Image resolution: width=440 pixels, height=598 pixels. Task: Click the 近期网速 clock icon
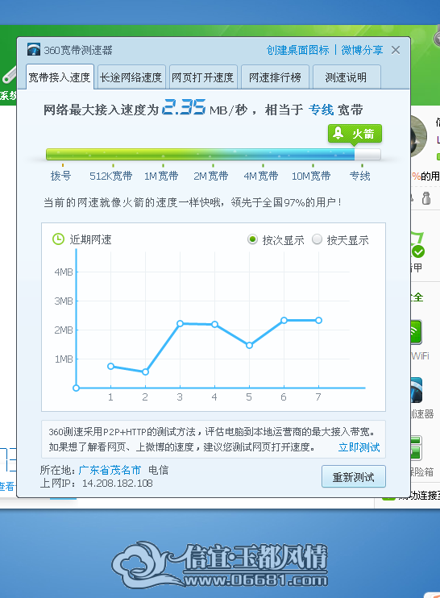tap(58, 239)
